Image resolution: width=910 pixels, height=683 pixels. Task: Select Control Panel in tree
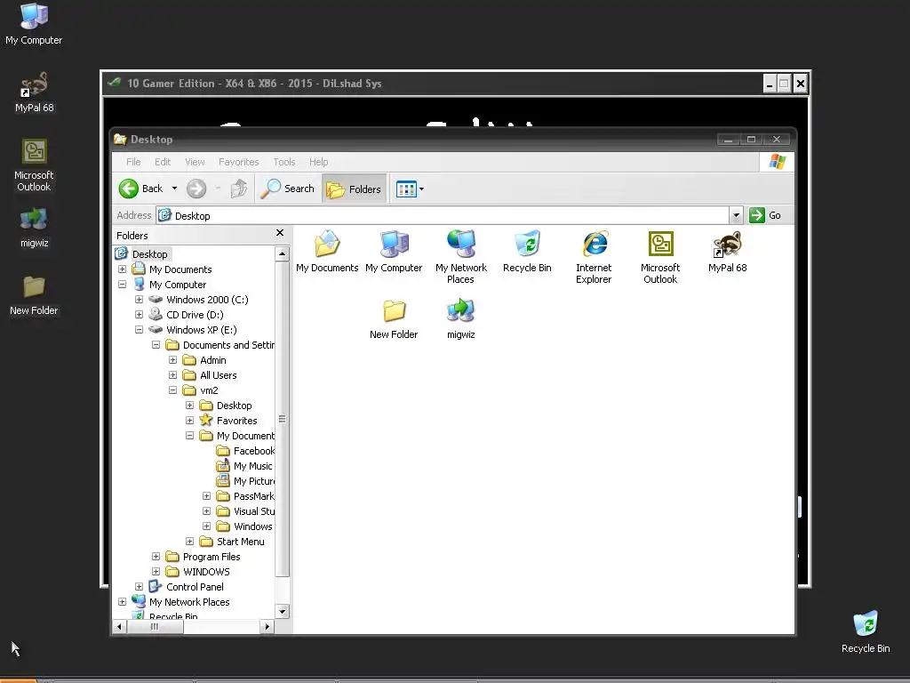(195, 587)
